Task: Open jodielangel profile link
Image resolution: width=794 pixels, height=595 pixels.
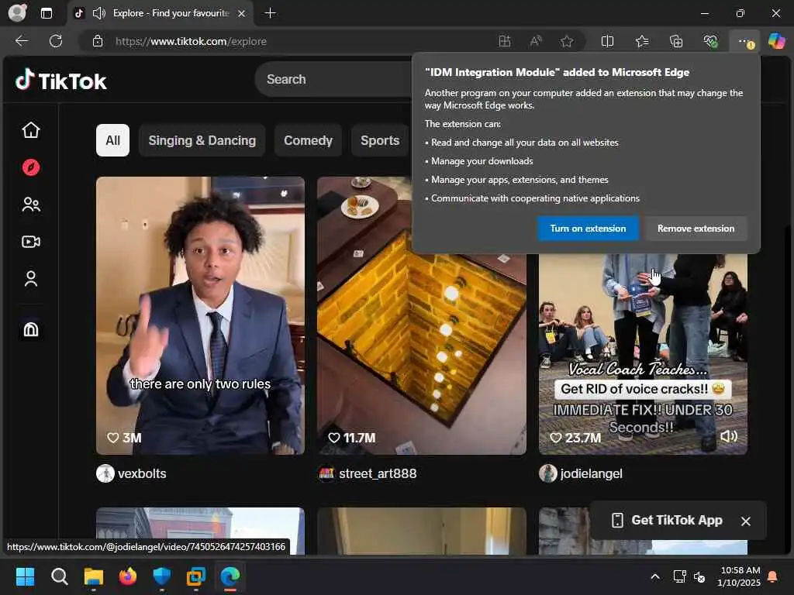Action: pos(592,473)
